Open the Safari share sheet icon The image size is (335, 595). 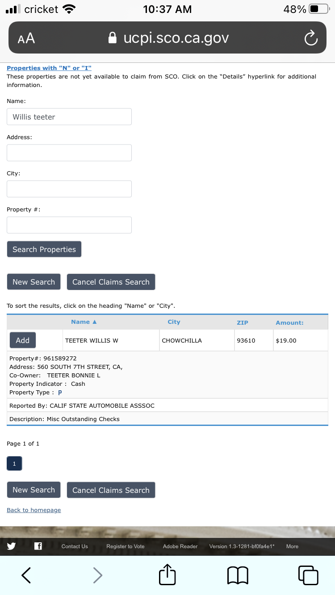tap(167, 574)
